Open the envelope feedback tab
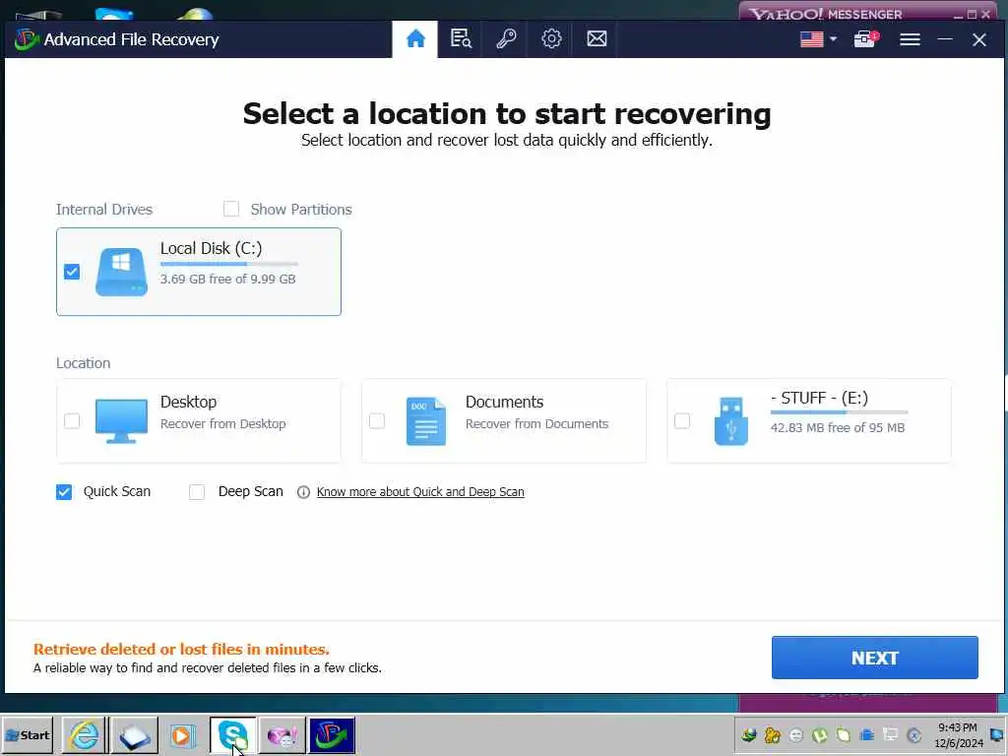1008x756 pixels. [597, 39]
